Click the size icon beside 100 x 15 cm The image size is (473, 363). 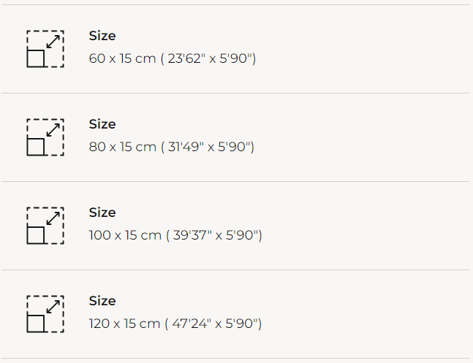pyautogui.click(x=45, y=225)
